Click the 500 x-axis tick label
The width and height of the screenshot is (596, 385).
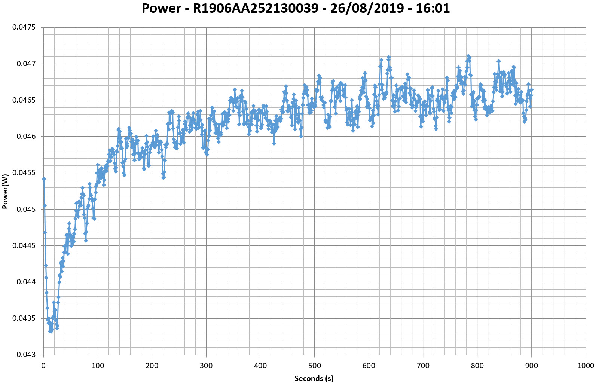click(x=315, y=366)
